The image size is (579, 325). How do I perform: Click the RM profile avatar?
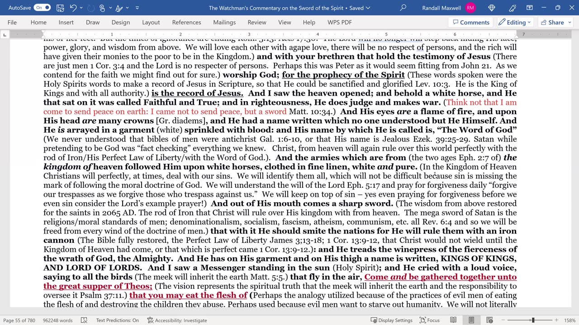[470, 8]
